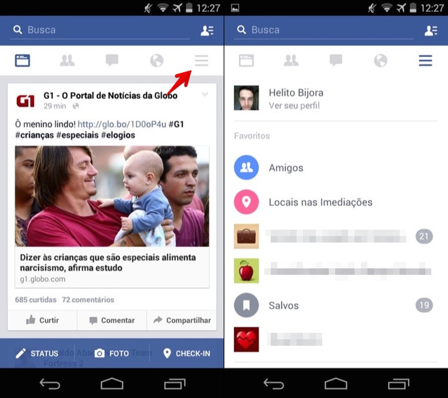Tap the search magnifier icon
Screen dimensions: 448x398
coord(18,30)
